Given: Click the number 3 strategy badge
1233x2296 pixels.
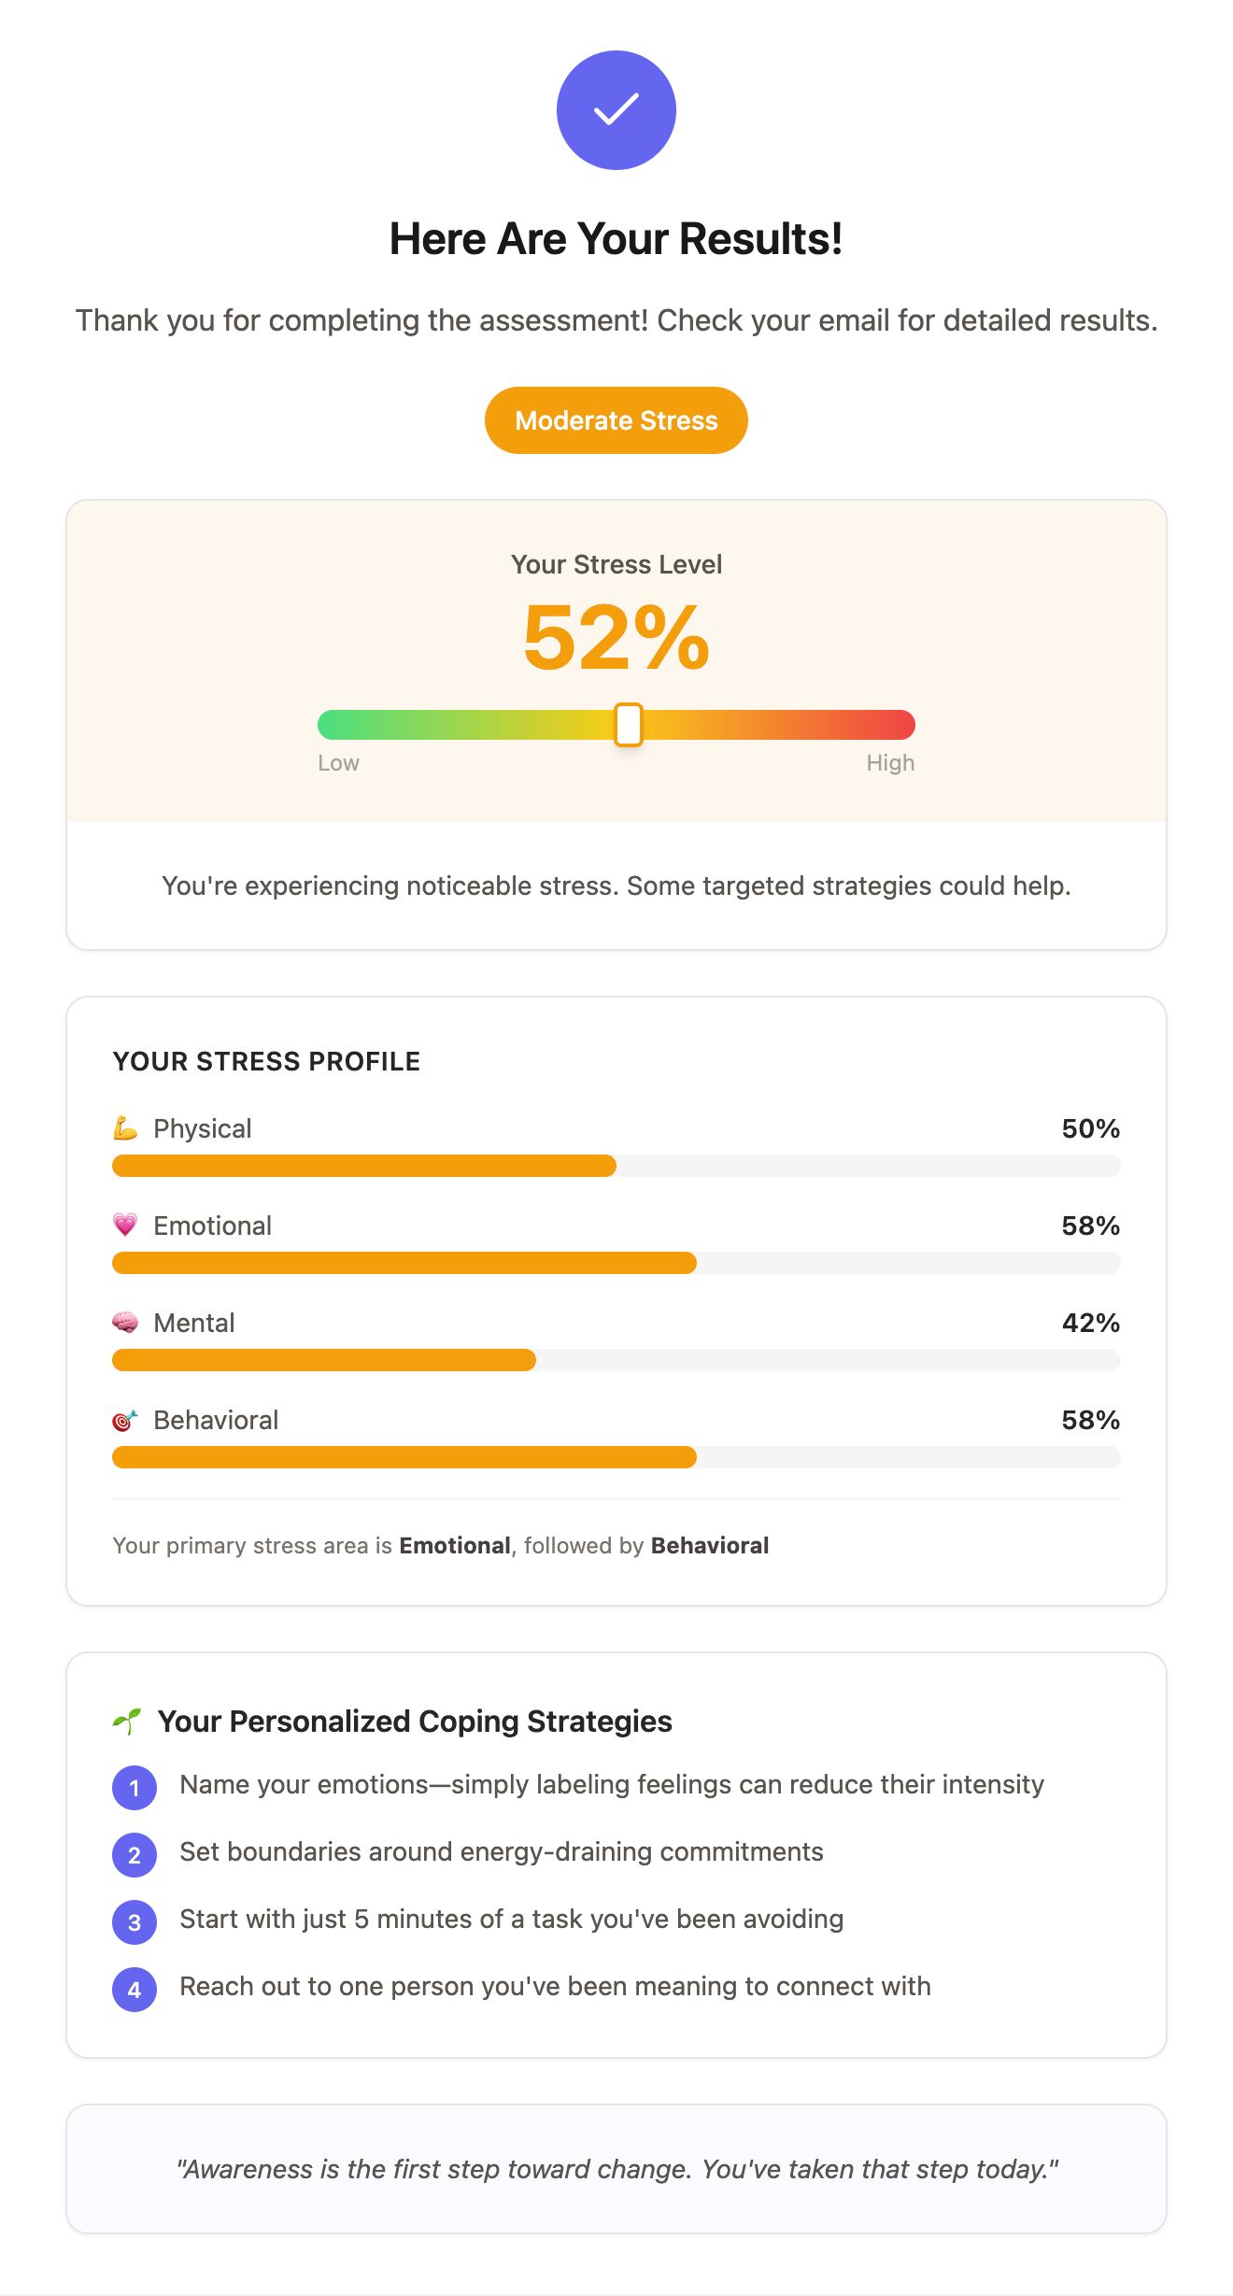Looking at the screenshot, I should click(x=135, y=1922).
